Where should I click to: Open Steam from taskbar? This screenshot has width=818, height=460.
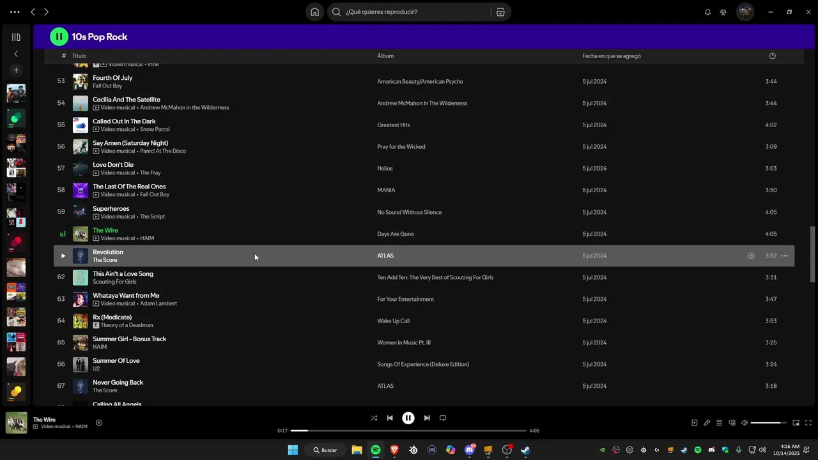click(525, 450)
